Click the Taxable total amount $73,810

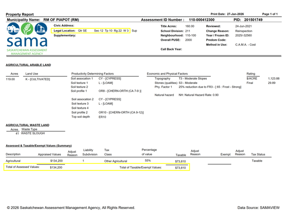tap(180, 167)
